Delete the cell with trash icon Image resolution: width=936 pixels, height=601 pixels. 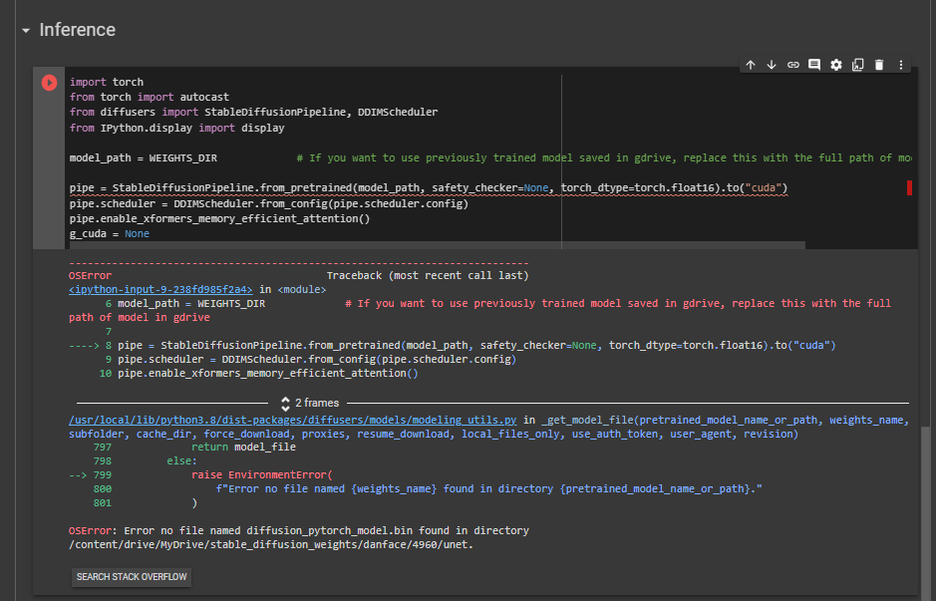pos(879,65)
